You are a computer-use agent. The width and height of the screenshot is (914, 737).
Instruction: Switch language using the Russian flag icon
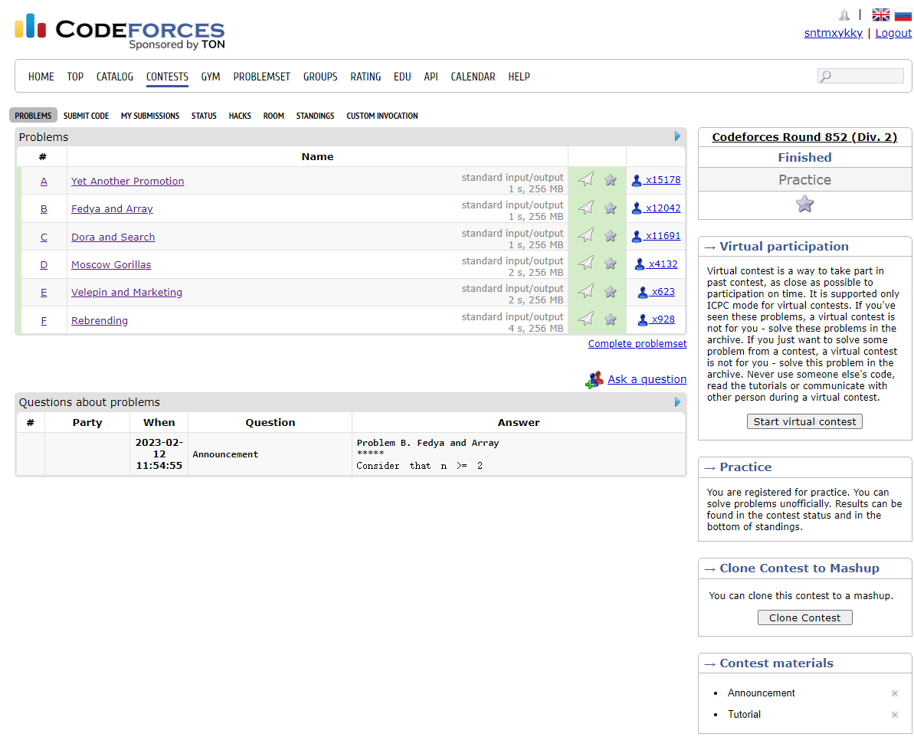point(903,15)
